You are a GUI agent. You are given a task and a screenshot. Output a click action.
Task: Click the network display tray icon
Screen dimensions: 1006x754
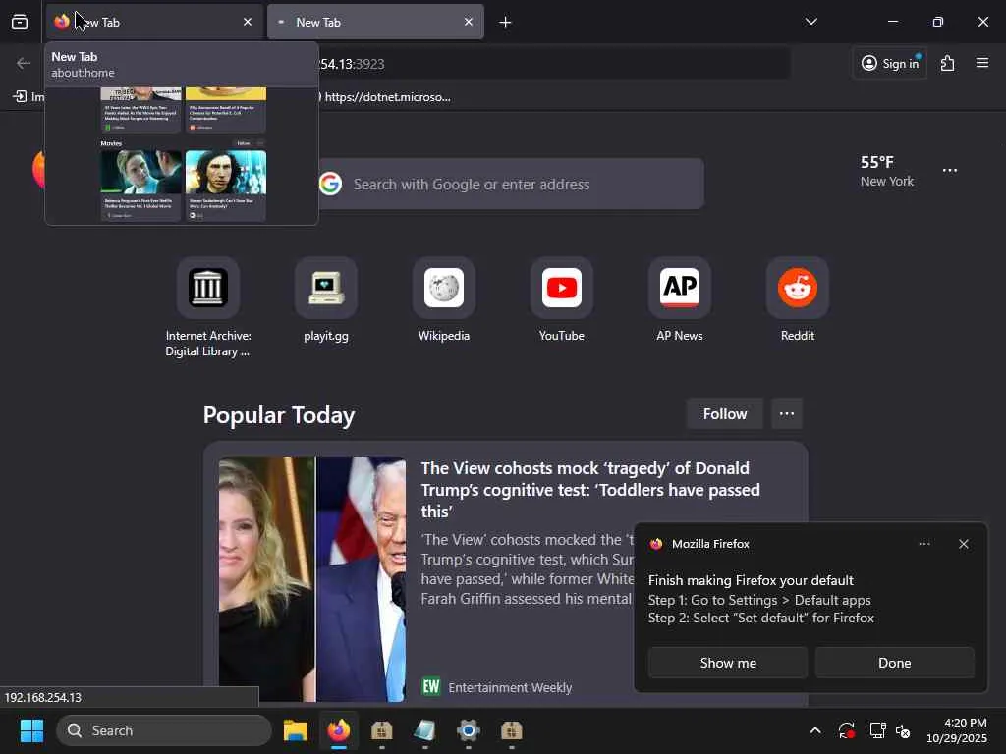pyautogui.click(x=876, y=730)
